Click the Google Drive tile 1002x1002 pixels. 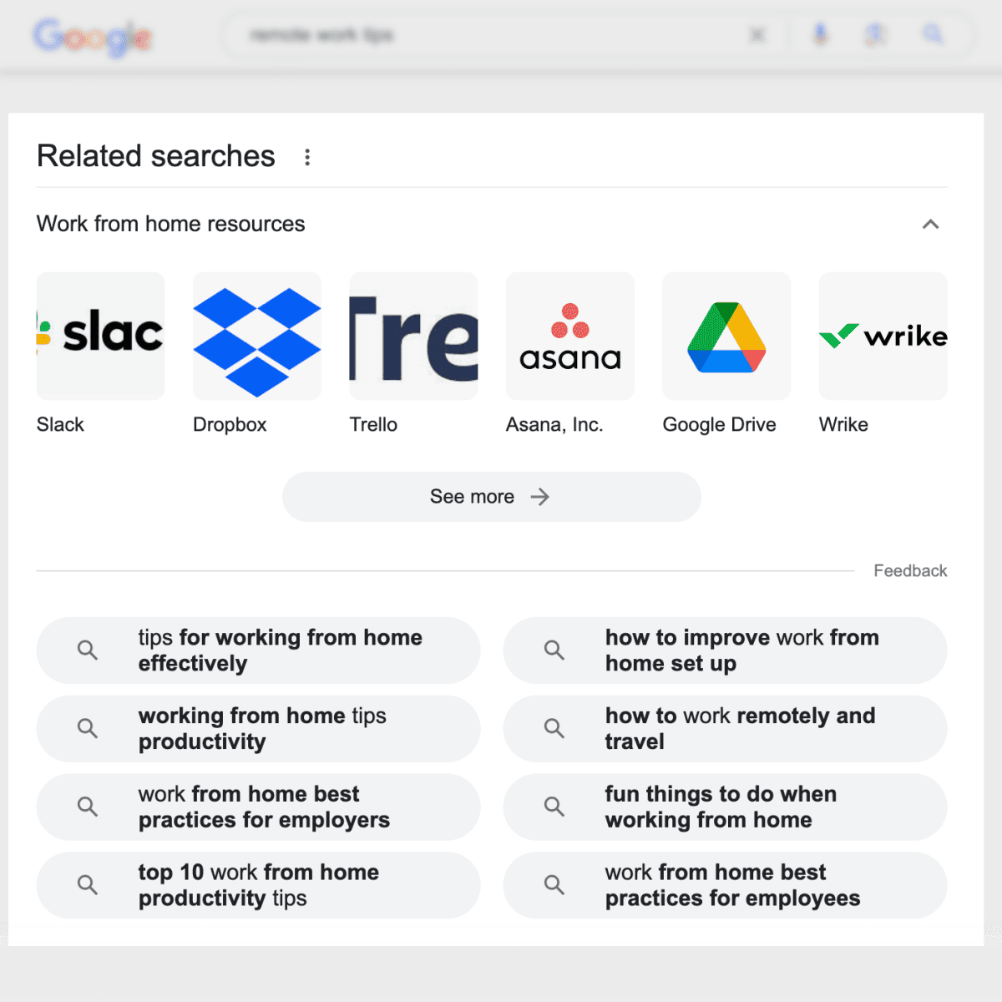click(x=726, y=336)
